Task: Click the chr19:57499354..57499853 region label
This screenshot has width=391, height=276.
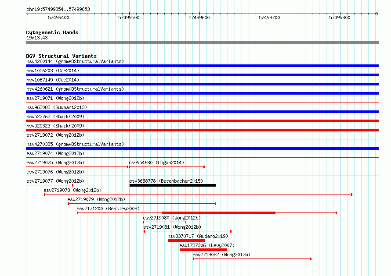Action: click(x=58, y=9)
